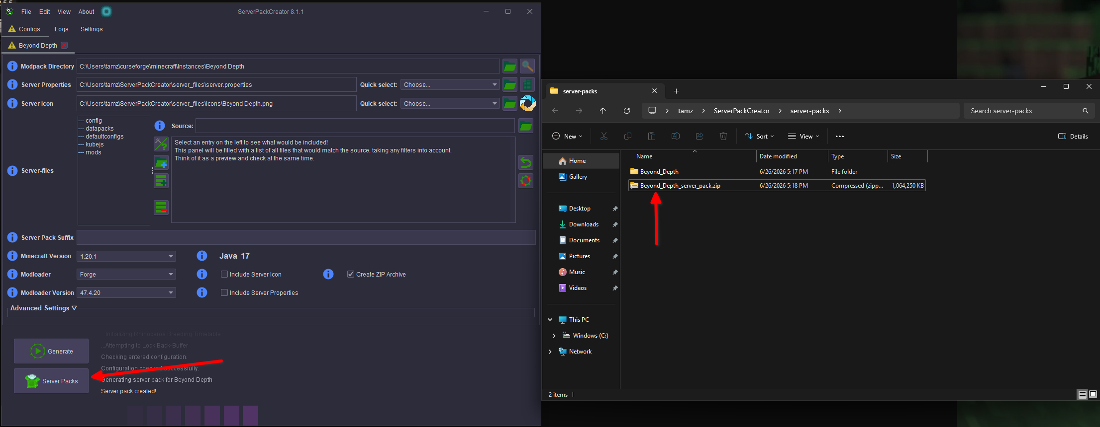Open the Modloader Forge dropdown

pyautogui.click(x=126, y=274)
